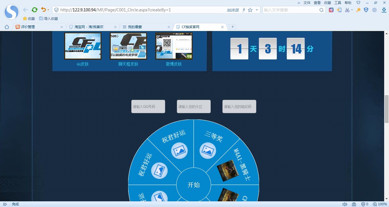389x207 pixels.
Task: Click the Sogou search extension icon
Action: (331, 10)
